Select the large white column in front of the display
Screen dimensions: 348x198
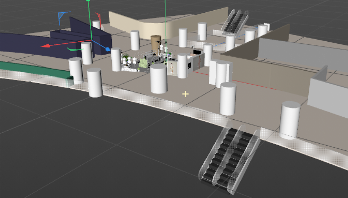(159, 79)
